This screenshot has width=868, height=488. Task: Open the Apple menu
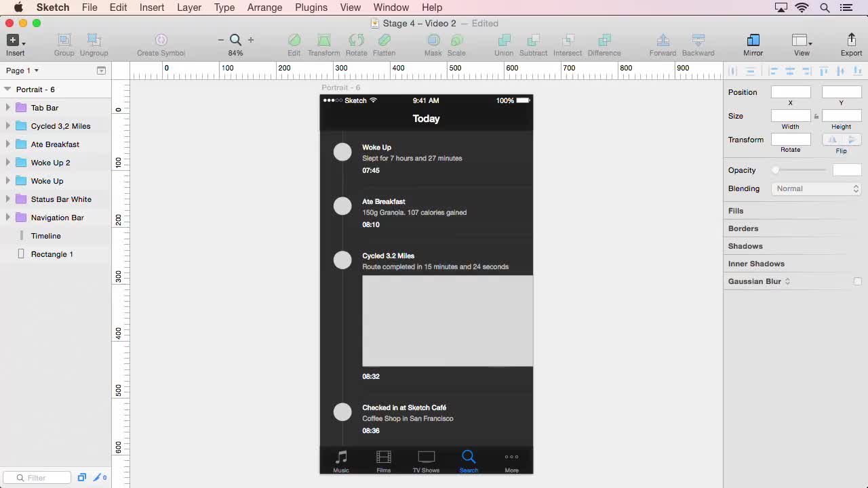[x=18, y=7]
